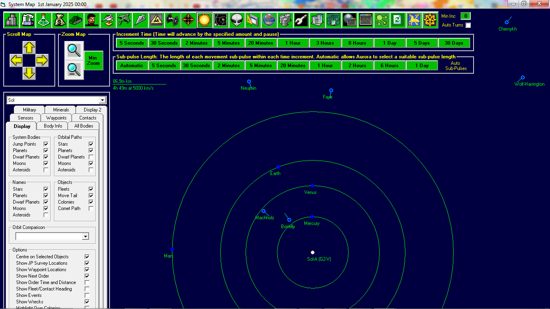Click the gold eagle emblem icon
This screenshot has width=550, height=309.
(x=414, y=19)
